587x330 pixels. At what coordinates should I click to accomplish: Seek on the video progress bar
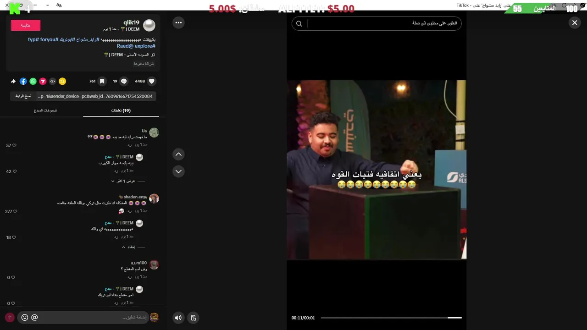coord(391,318)
